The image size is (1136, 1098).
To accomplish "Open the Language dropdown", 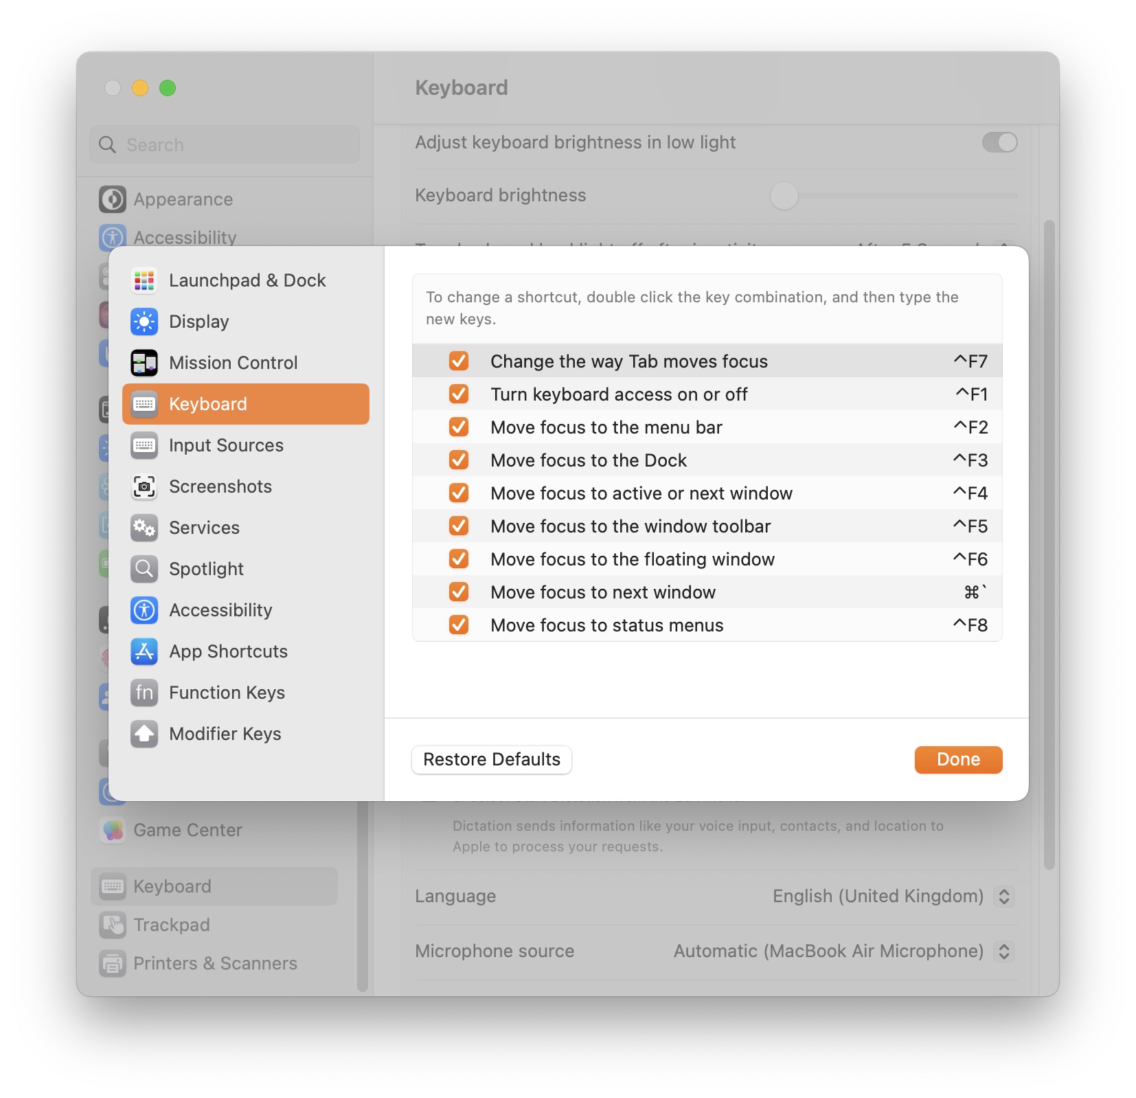I will [1003, 896].
